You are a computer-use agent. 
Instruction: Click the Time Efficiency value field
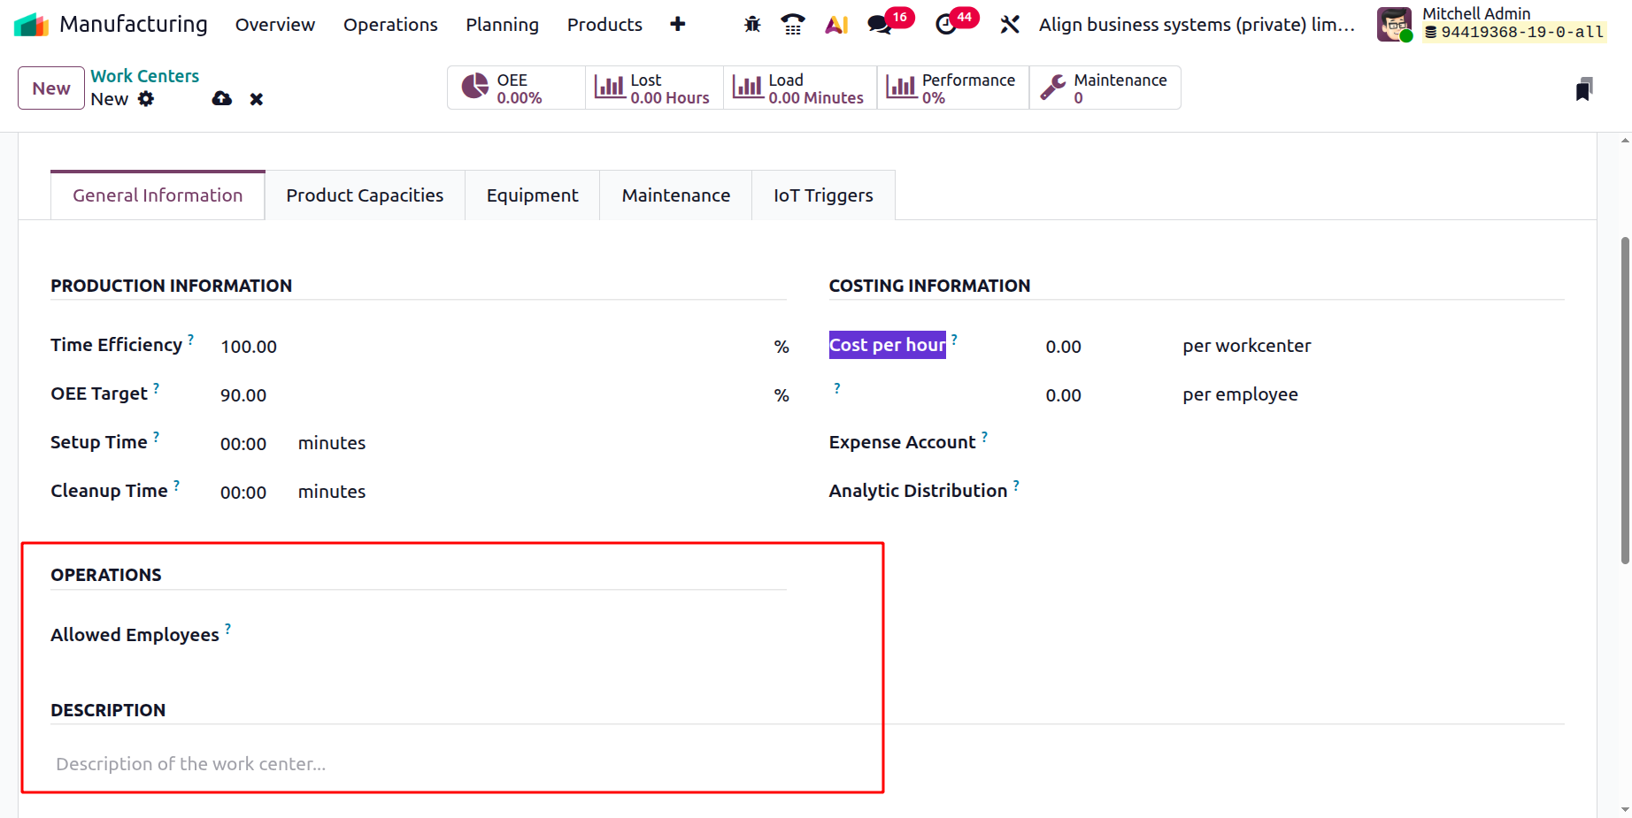[x=487, y=347]
